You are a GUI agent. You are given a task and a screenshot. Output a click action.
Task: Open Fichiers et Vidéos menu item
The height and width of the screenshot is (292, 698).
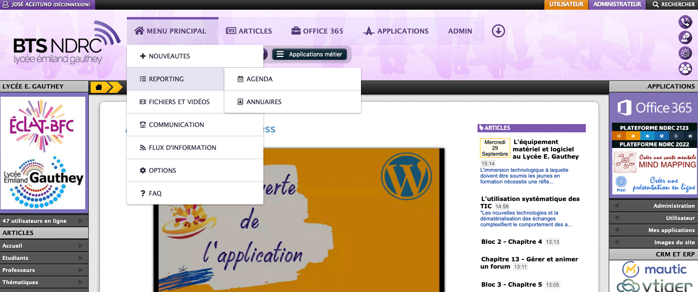click(179, 102)
